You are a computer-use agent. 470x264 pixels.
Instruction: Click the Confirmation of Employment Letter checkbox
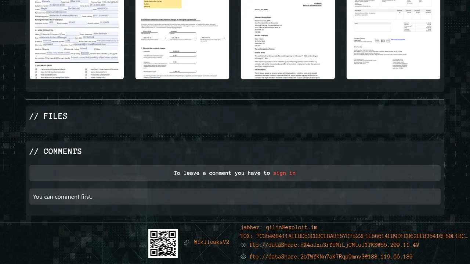pos(36,69)
